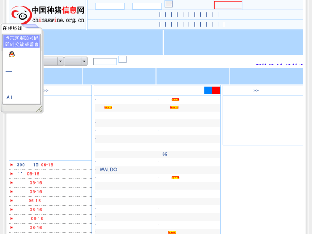
Task: Click the "点击客服QQ号码 即时交谈或留言" banner
Action: [x=22, y=41]
